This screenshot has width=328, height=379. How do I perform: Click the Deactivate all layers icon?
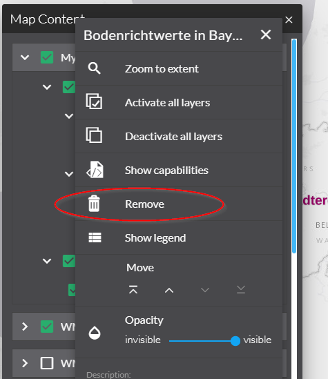click(94, 135)
